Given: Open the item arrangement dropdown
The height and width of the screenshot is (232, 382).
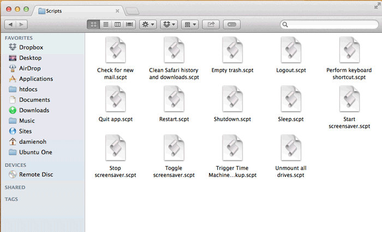Looking at the screenshot, I should pyautogui.click(x=190, y=25).
